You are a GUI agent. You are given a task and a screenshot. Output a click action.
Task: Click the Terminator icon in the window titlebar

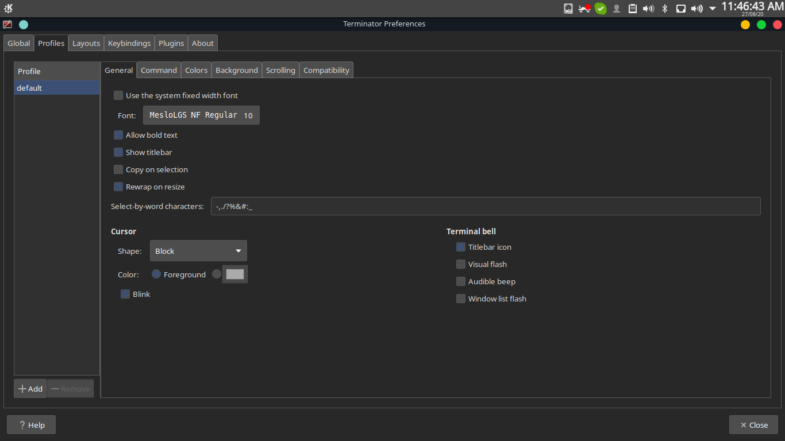pos(7,24)
